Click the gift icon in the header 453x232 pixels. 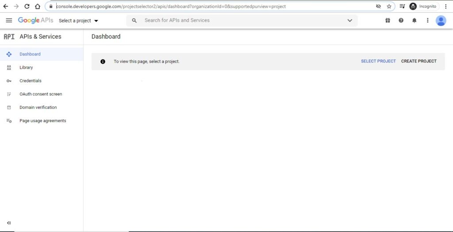coord(388,20)
